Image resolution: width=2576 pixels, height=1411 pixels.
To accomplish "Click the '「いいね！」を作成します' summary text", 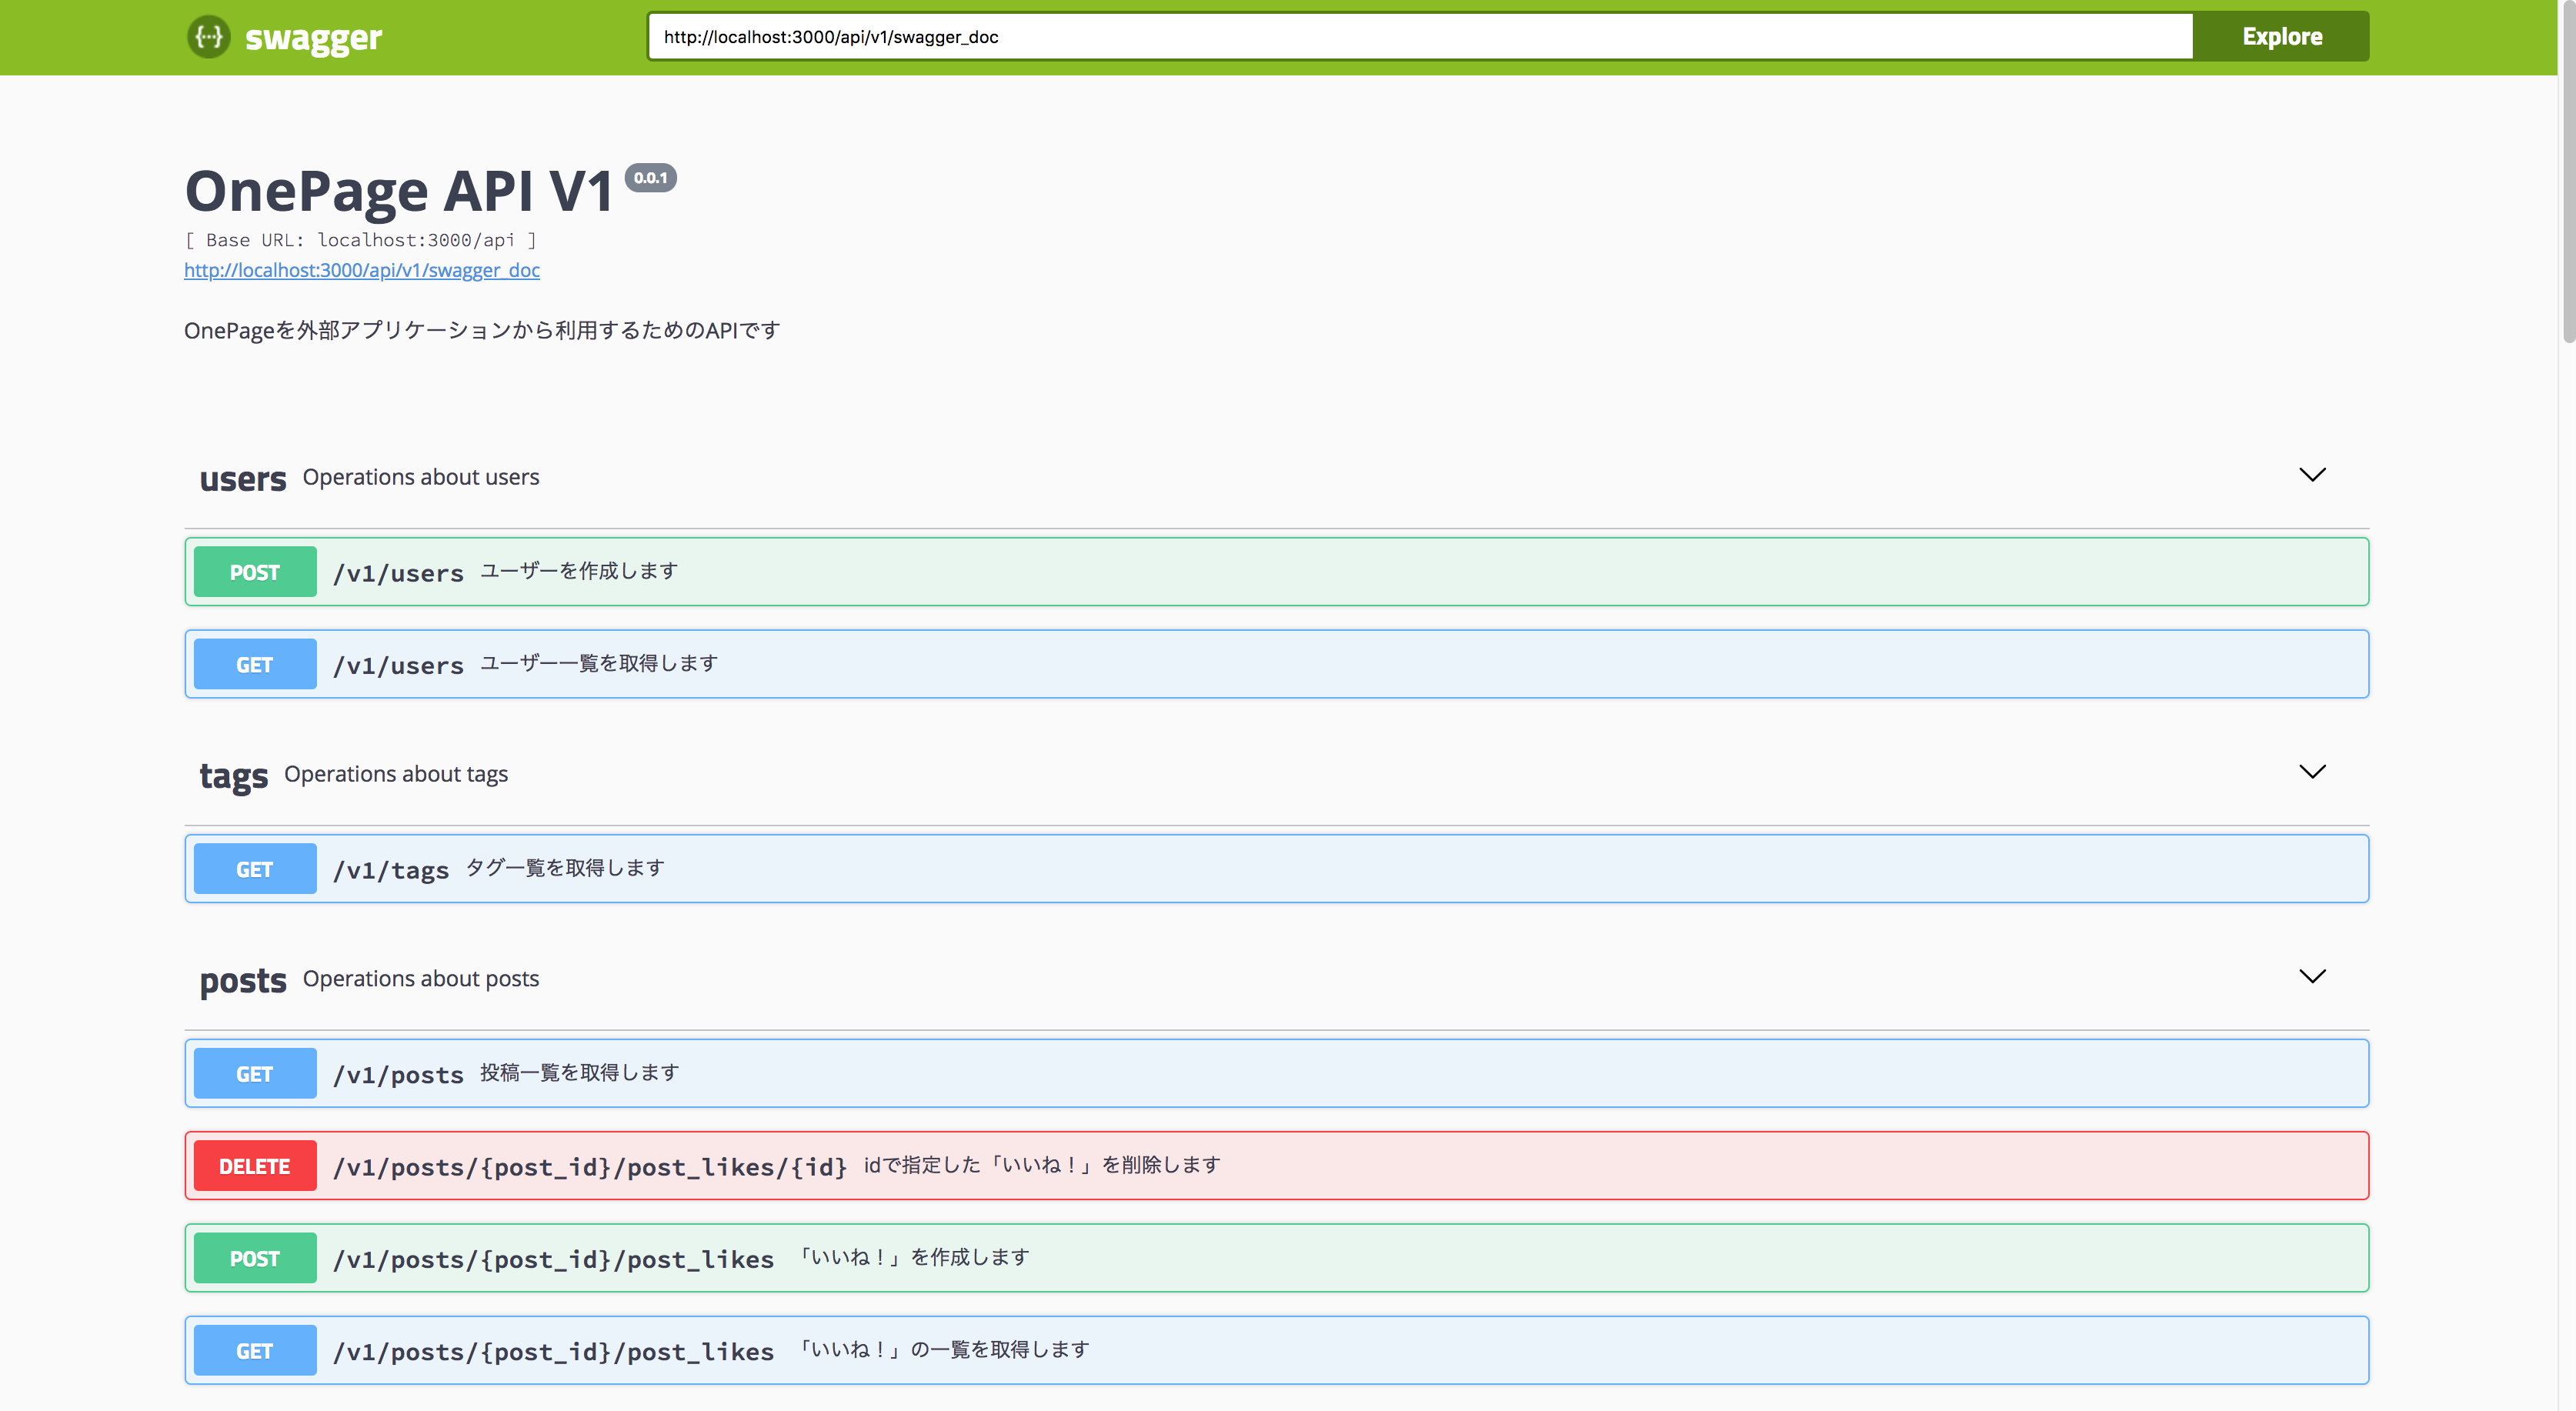I will click(914, 1257).
